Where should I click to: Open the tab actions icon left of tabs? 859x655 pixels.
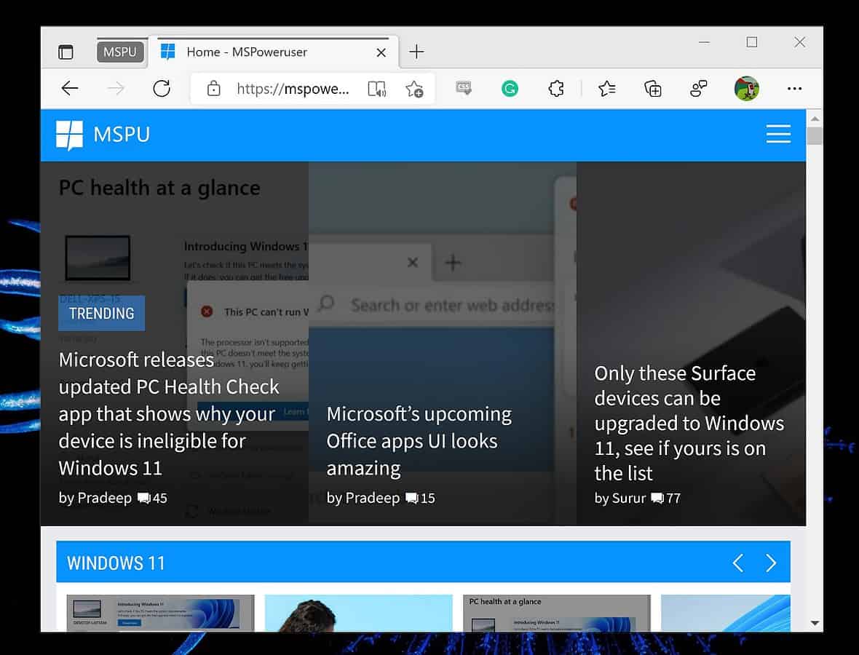[x=66, y=52]
